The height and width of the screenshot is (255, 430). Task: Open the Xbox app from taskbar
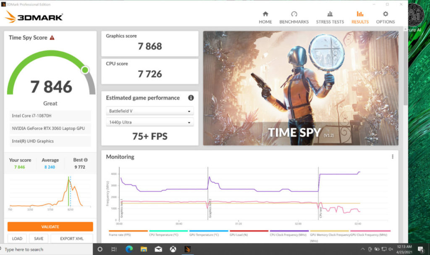[173, 249]
